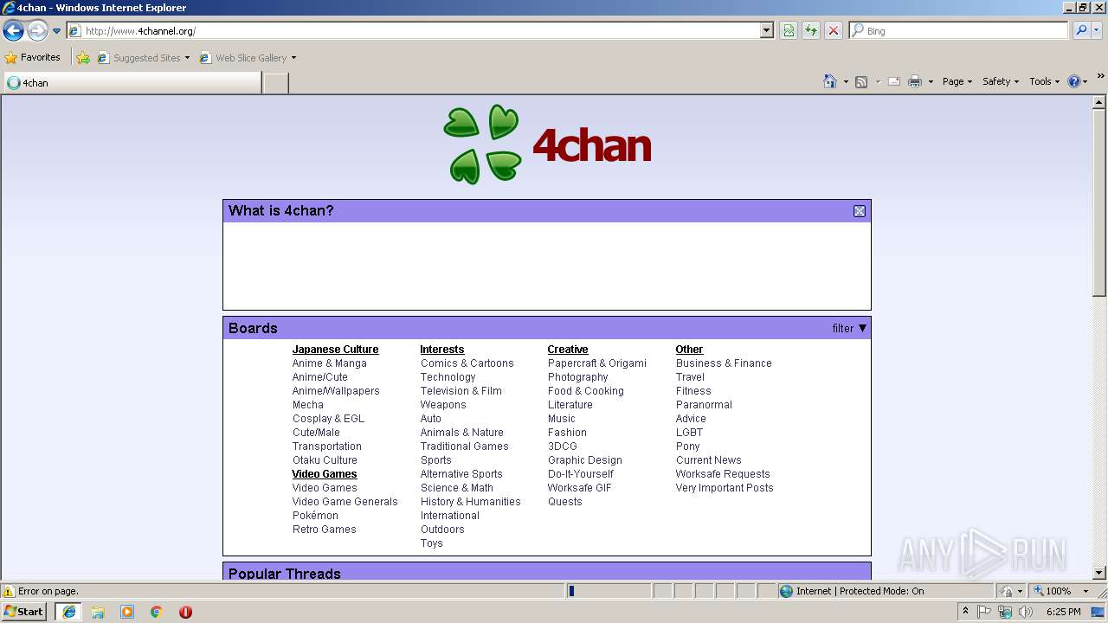Click the status bar security lock icon
The width and height of the screenshot is (1108, 623).
[x=1006, y=591]
